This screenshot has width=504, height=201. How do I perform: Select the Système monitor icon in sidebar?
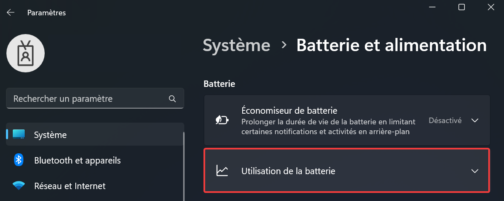19,134
